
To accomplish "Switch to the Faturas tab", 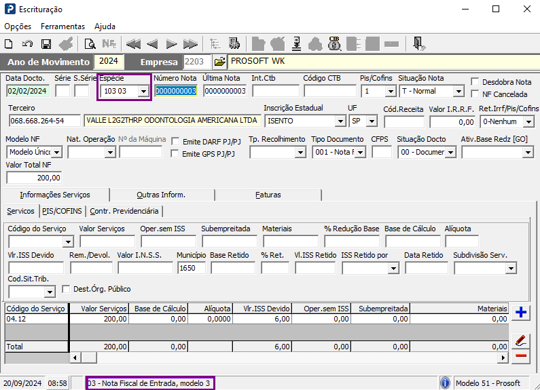I will [x=268, y=195].
